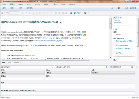Open the 工具(T) menu
The height and width of the screenshot is (99, 139).
pos(55,4)
